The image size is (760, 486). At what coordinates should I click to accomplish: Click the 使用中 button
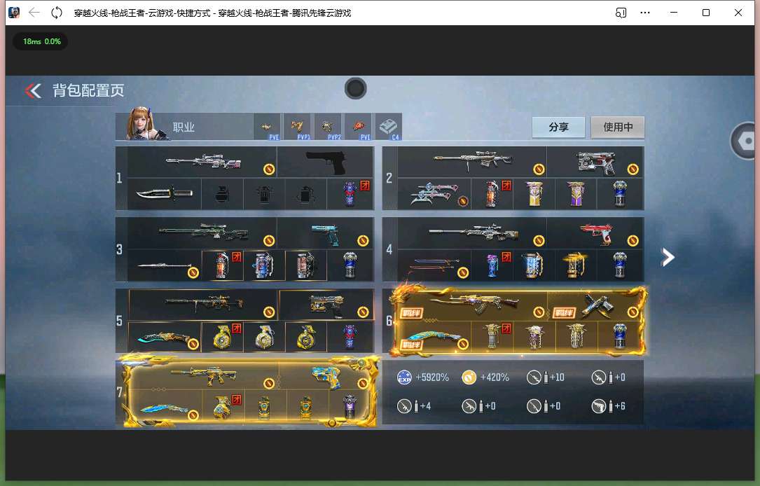tap(618, 127)
